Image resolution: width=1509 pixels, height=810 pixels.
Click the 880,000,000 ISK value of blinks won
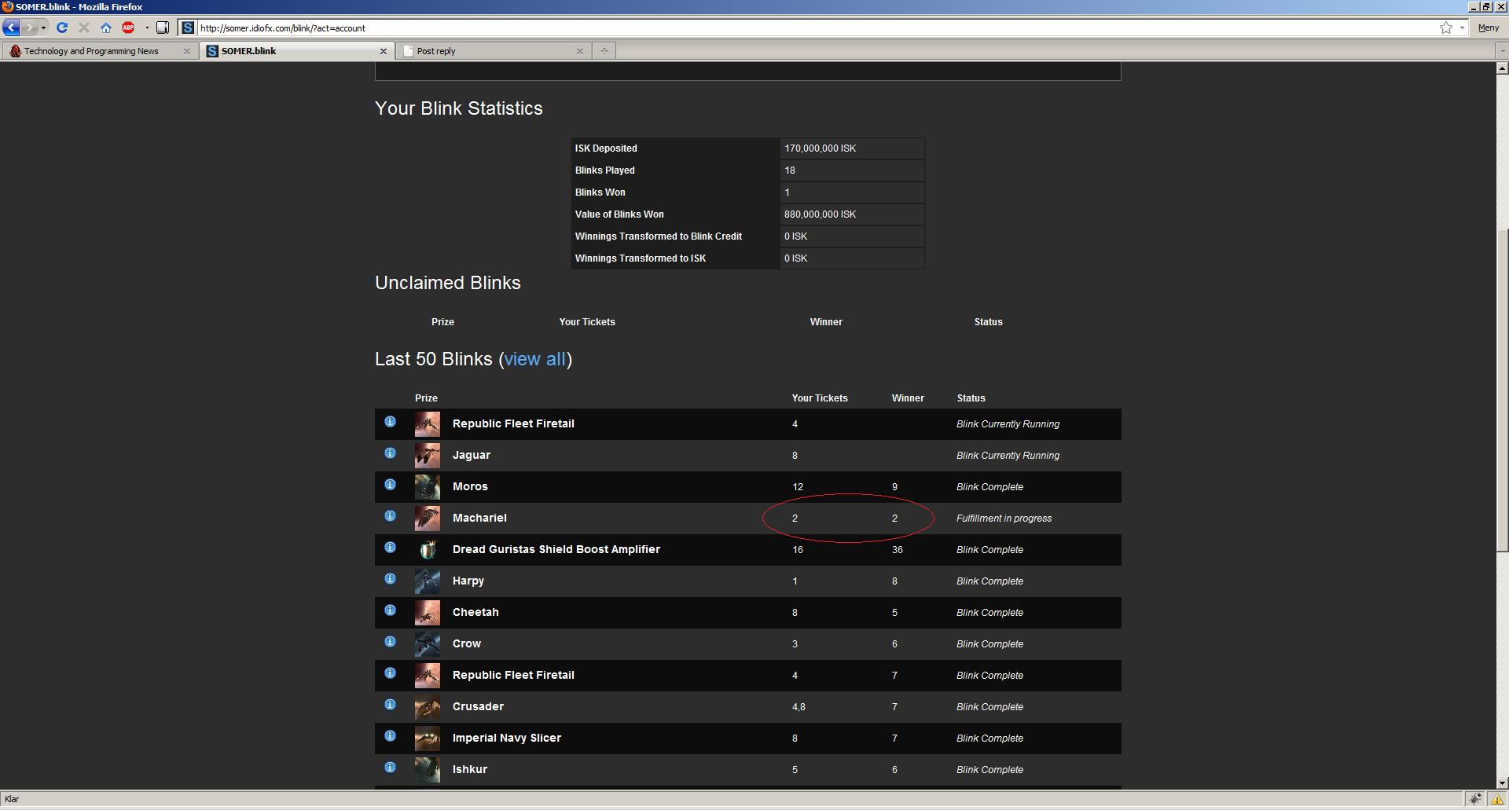coord(820,214)
